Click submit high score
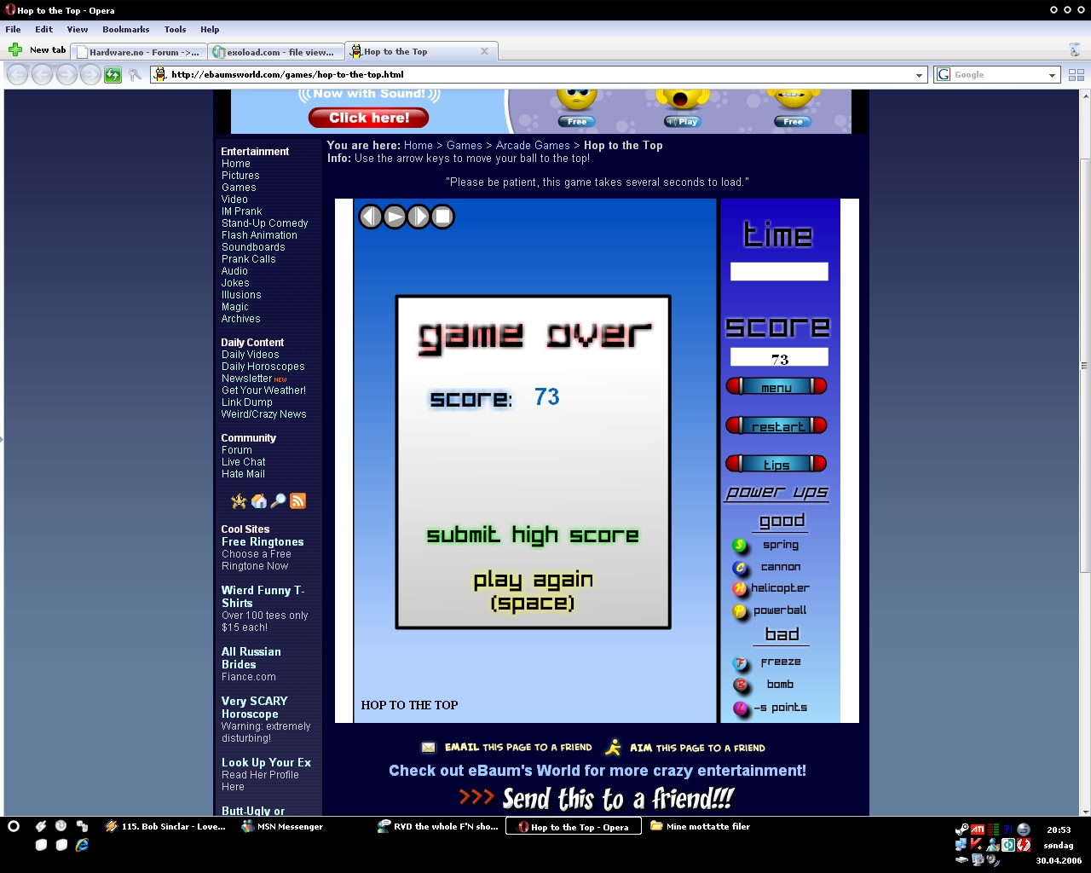 [x=533, y=535]
